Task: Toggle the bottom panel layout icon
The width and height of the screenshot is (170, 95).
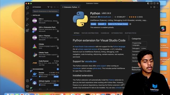Action: click(151, 3)
